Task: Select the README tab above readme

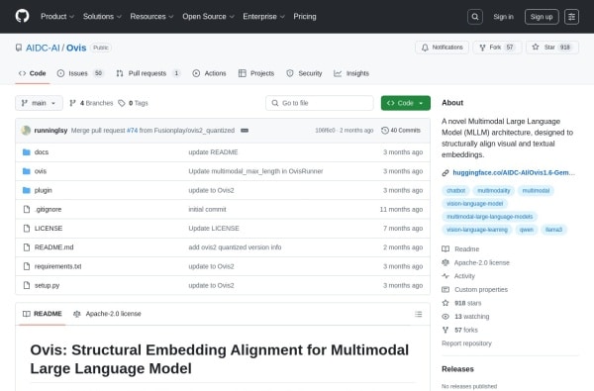Action: point(42,314)
